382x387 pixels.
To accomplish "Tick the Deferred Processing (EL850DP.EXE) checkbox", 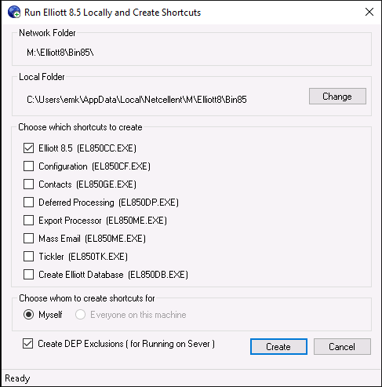I will [x=28, y=203].
